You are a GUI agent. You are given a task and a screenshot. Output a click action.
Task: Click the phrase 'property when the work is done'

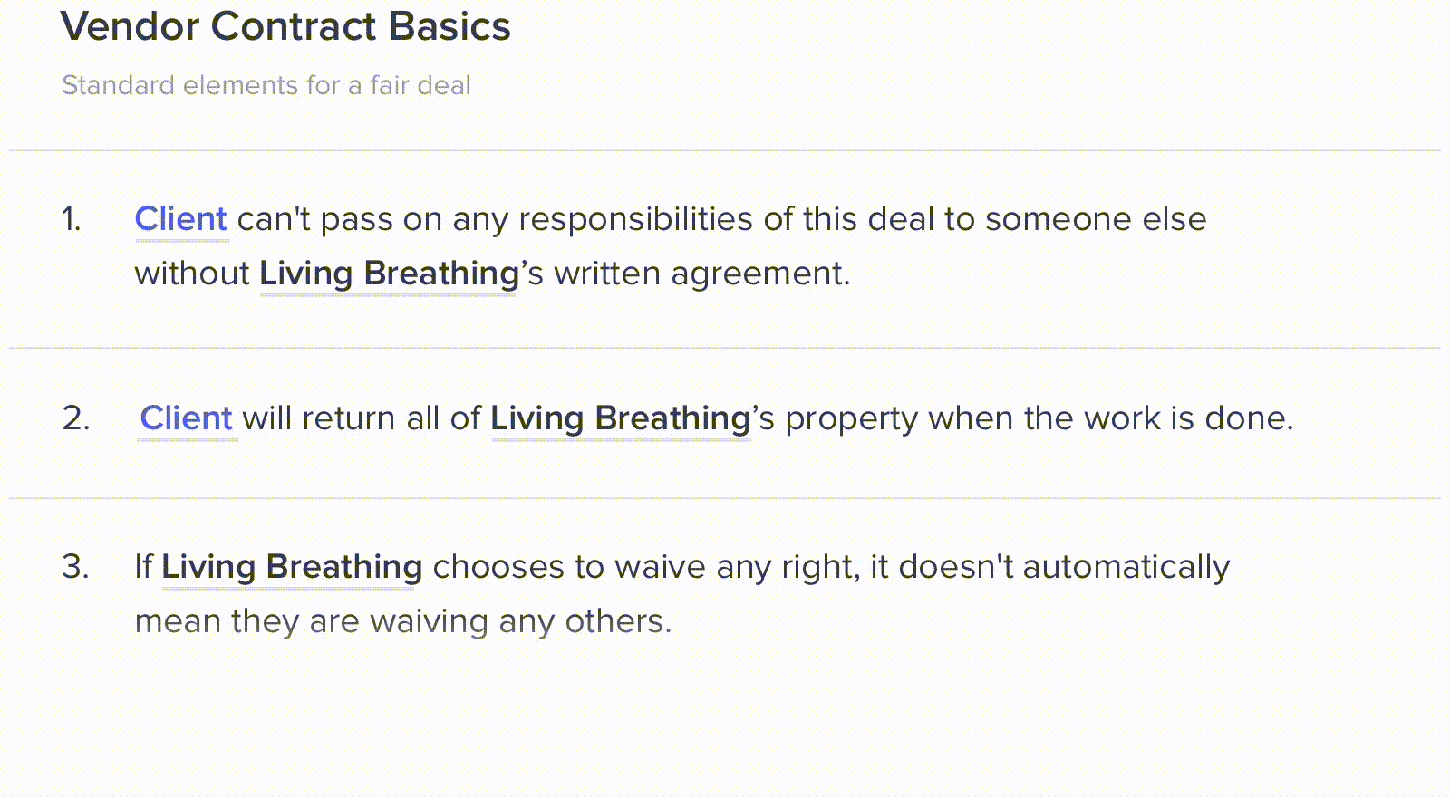click(x=1039, y=419)
